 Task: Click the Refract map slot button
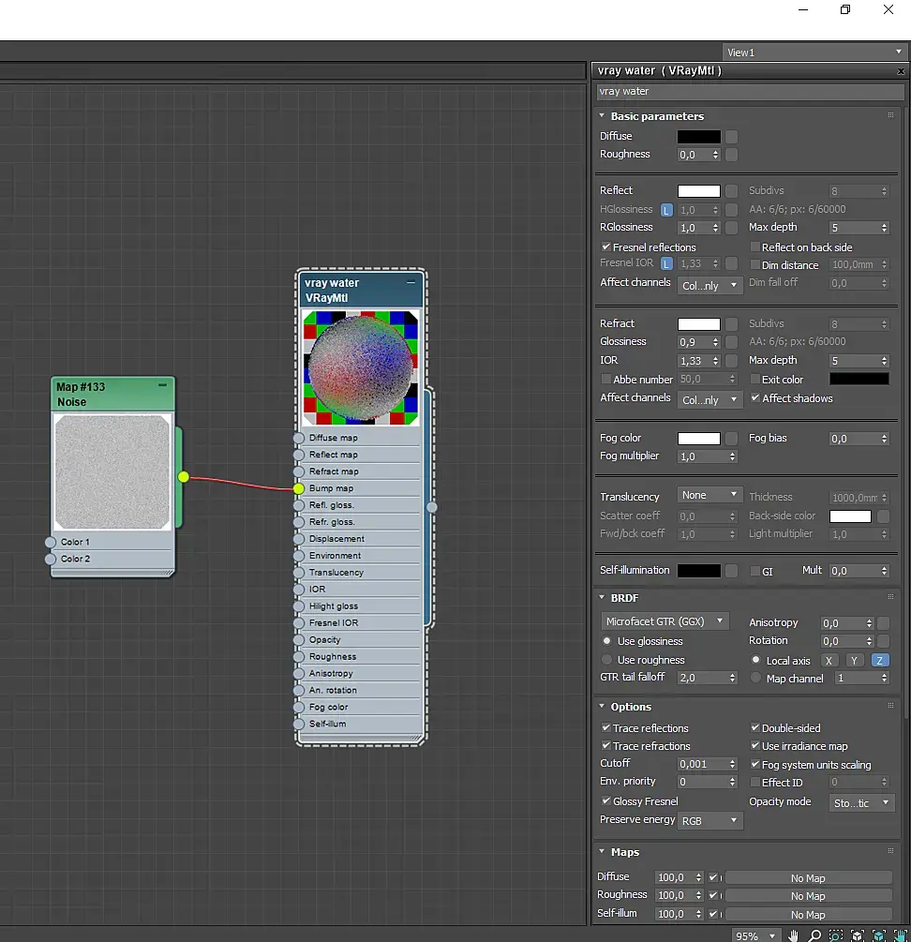point(731,324)
